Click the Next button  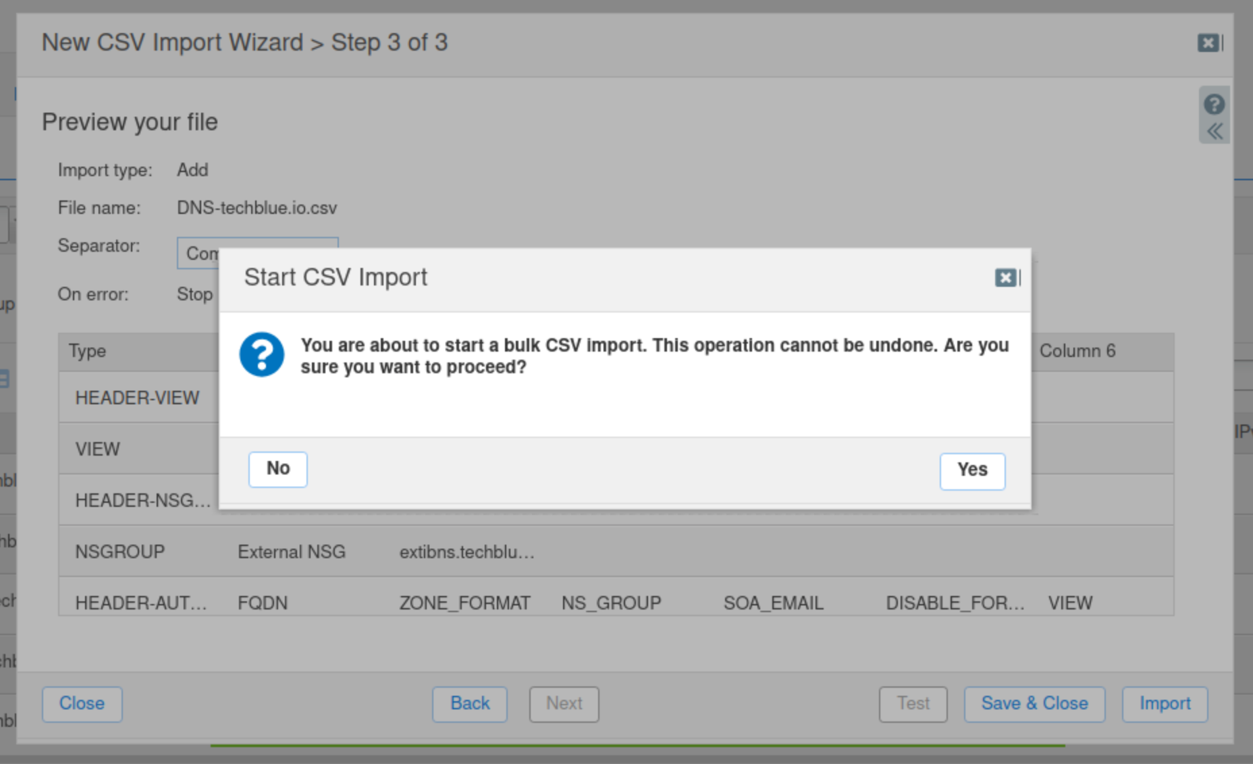[x=564, y=704]
